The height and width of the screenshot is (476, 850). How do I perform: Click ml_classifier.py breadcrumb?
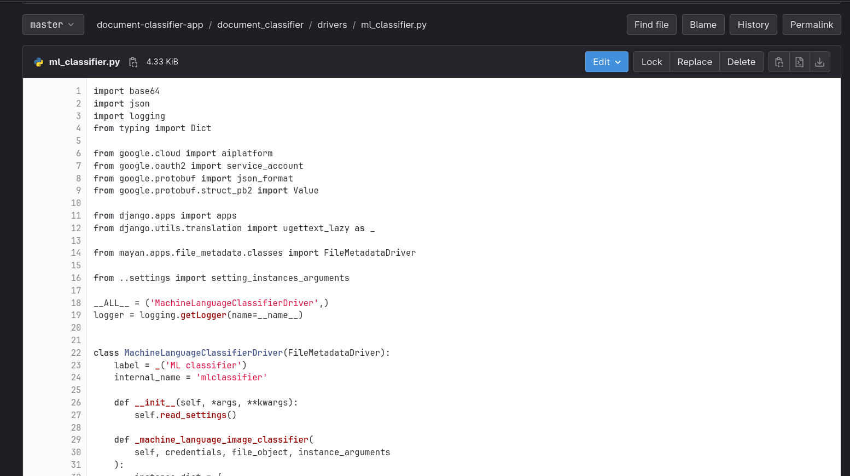coord(394,25)
